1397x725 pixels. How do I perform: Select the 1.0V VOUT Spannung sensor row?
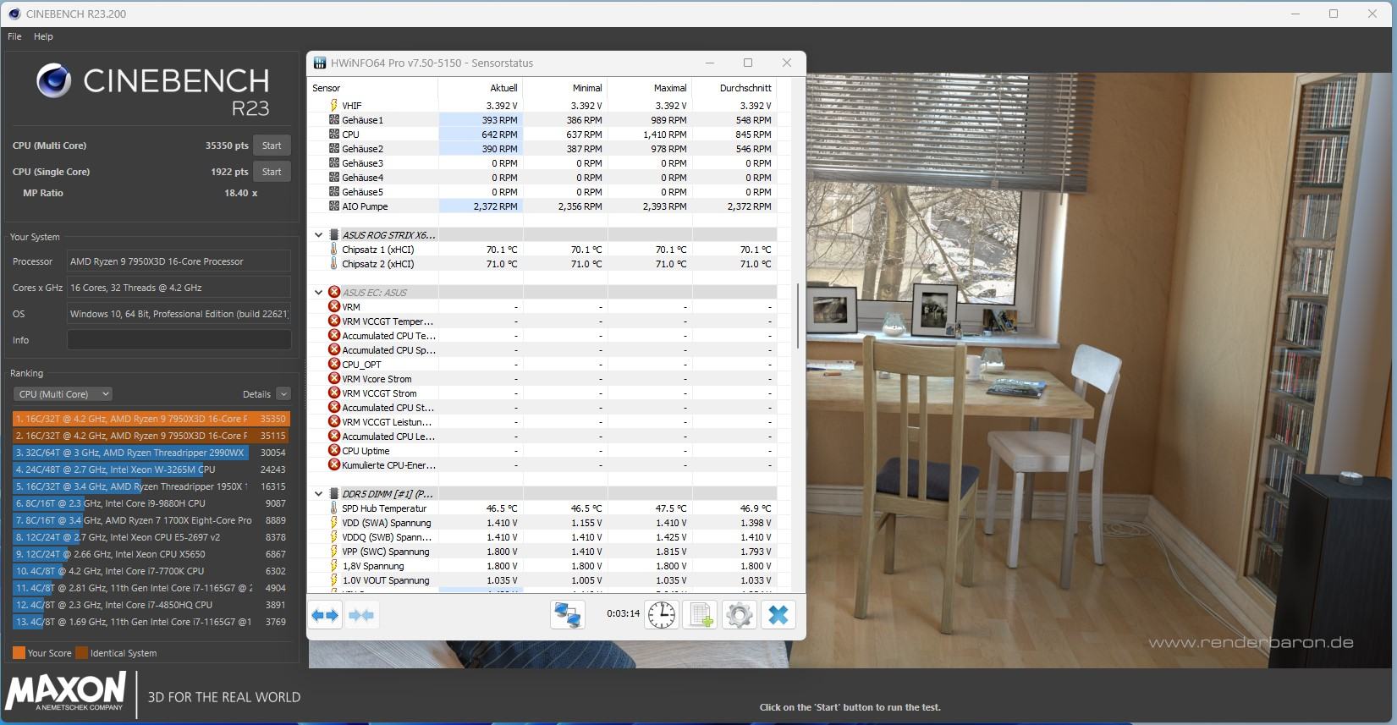pyautogui.click(x=542, y=580)
